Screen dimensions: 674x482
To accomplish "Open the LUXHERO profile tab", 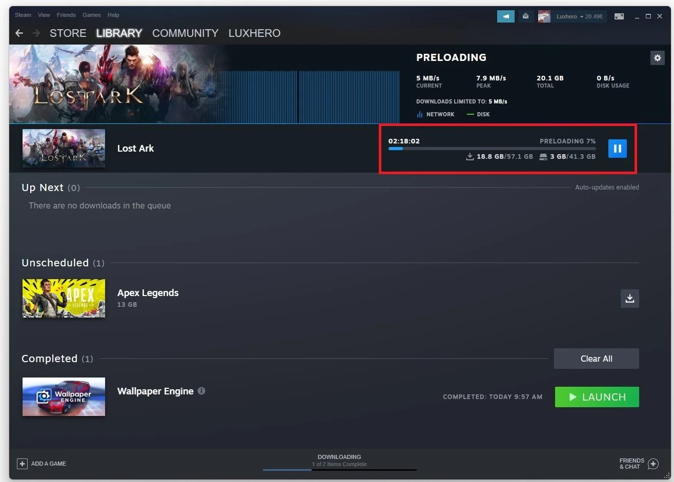I will point(254,33).
